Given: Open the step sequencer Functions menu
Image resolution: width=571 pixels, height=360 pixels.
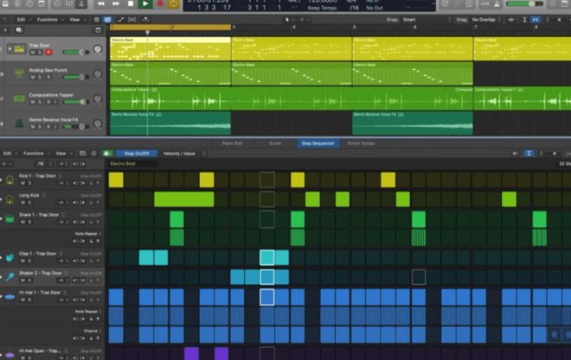Looking at the screenshot, I should coord(35,153).
